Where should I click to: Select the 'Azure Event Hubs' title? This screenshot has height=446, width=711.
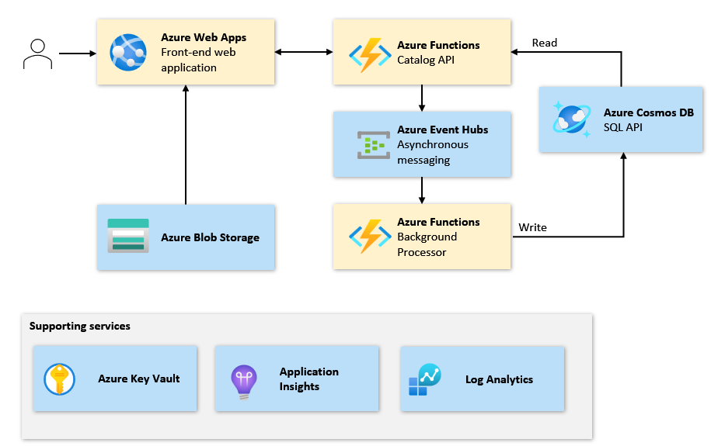(x=443, y=130)
